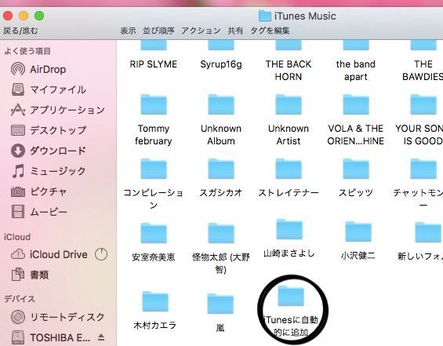Go to デスクトップ in the sidebar
Screen dimensions: 443x346
[x=49, y=130]
